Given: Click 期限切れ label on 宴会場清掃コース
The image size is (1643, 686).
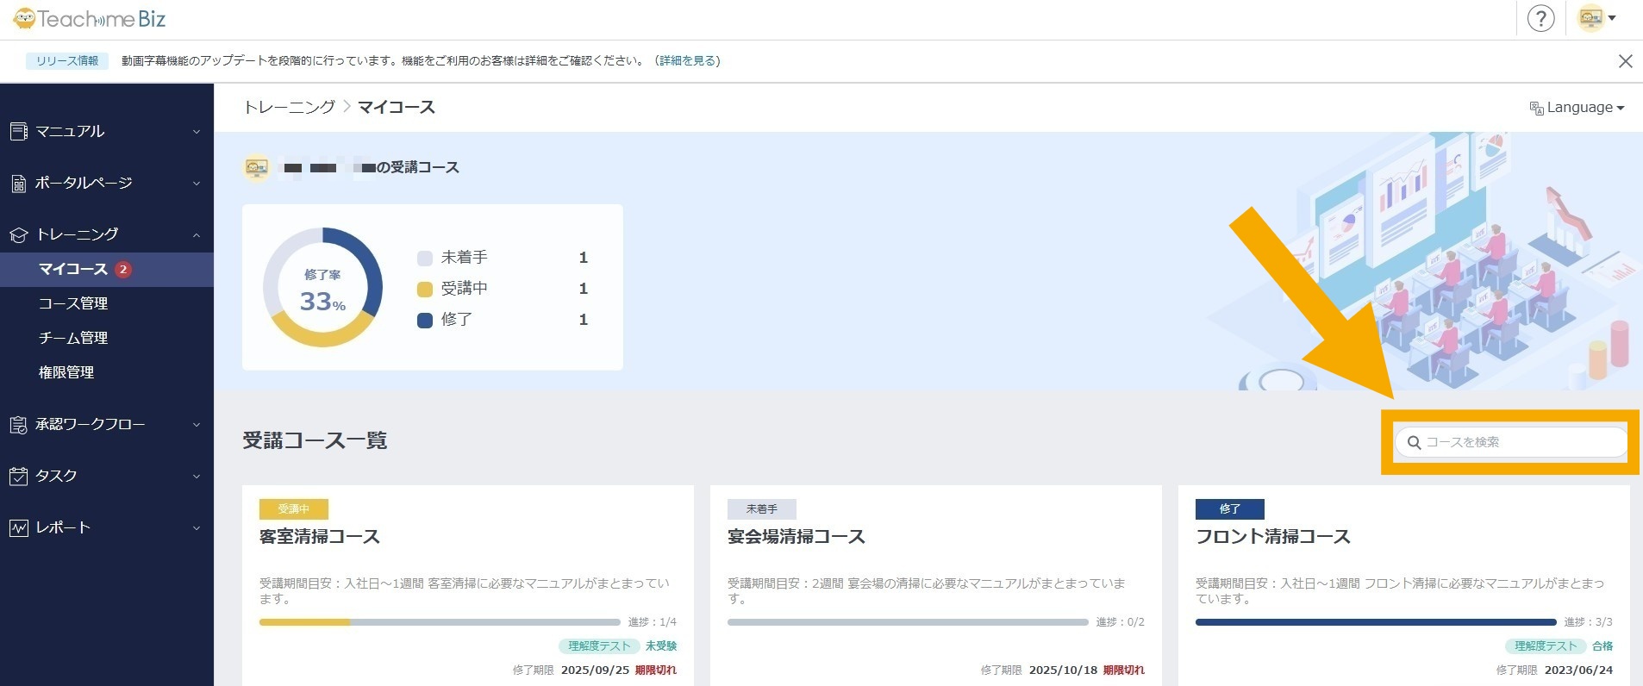Looking at the screenshot, I should click(1124, 670).
